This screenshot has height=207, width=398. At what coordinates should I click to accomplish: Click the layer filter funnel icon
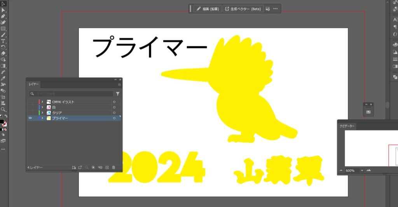click(x=118, y=94)
